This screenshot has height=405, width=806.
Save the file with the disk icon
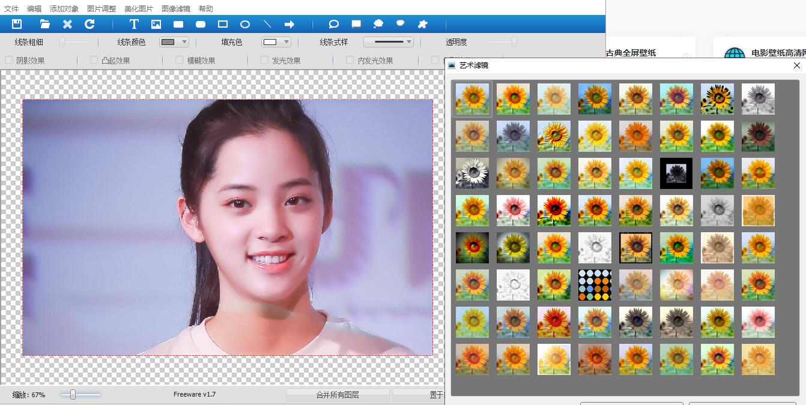pyautogui.click(x=17, y=24)
